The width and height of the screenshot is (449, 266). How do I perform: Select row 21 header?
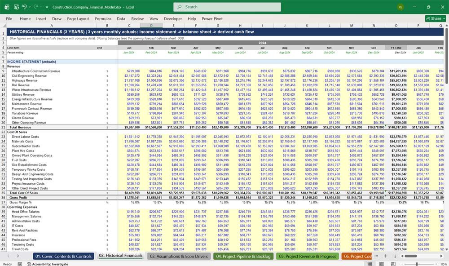pos(3,127)
